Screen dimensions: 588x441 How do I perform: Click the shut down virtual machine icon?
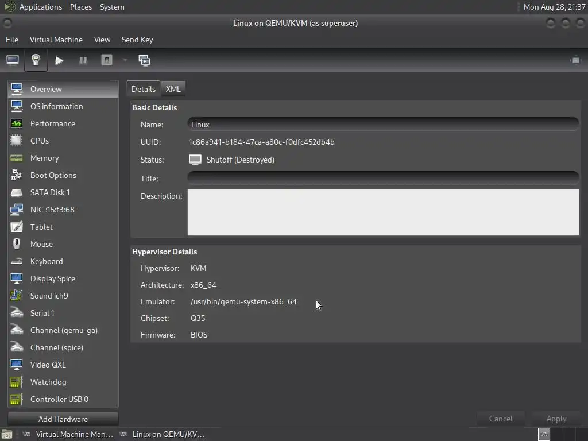[107, 60]
